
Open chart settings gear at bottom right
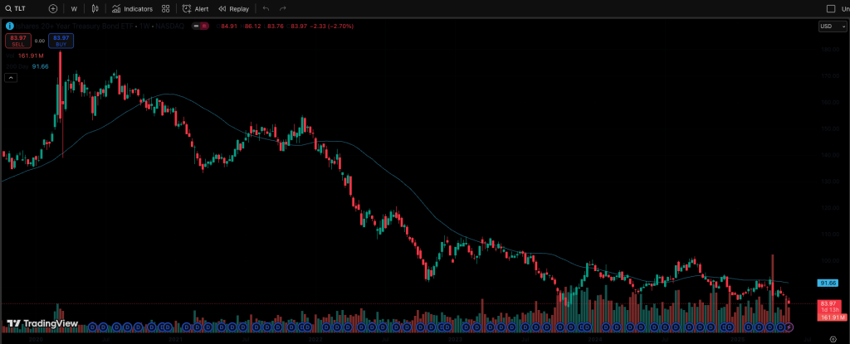click(x=833, y=338)
